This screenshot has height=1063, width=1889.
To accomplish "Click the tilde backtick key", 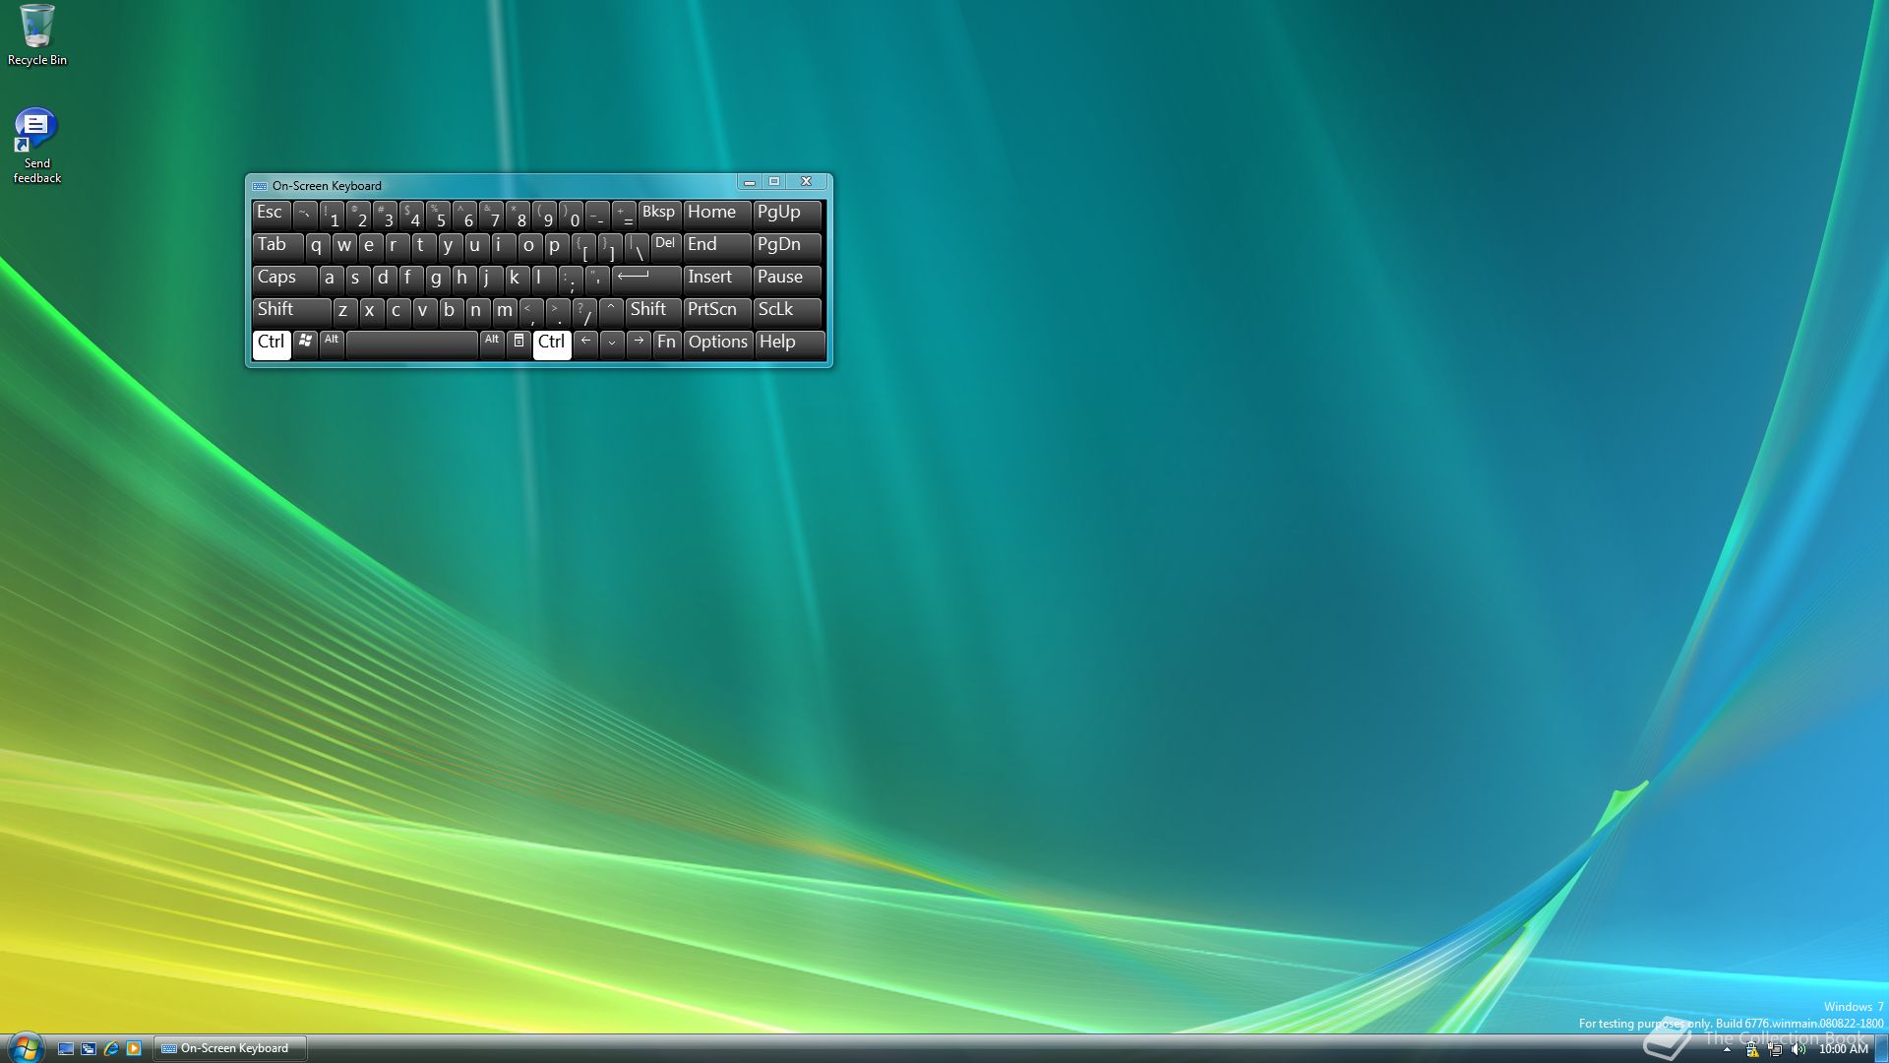I will (x=305, y=215).
